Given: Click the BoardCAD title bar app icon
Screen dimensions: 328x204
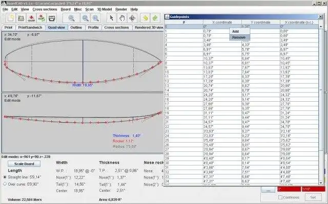Looking at the screenshot, I should click(x=4, y=4).
